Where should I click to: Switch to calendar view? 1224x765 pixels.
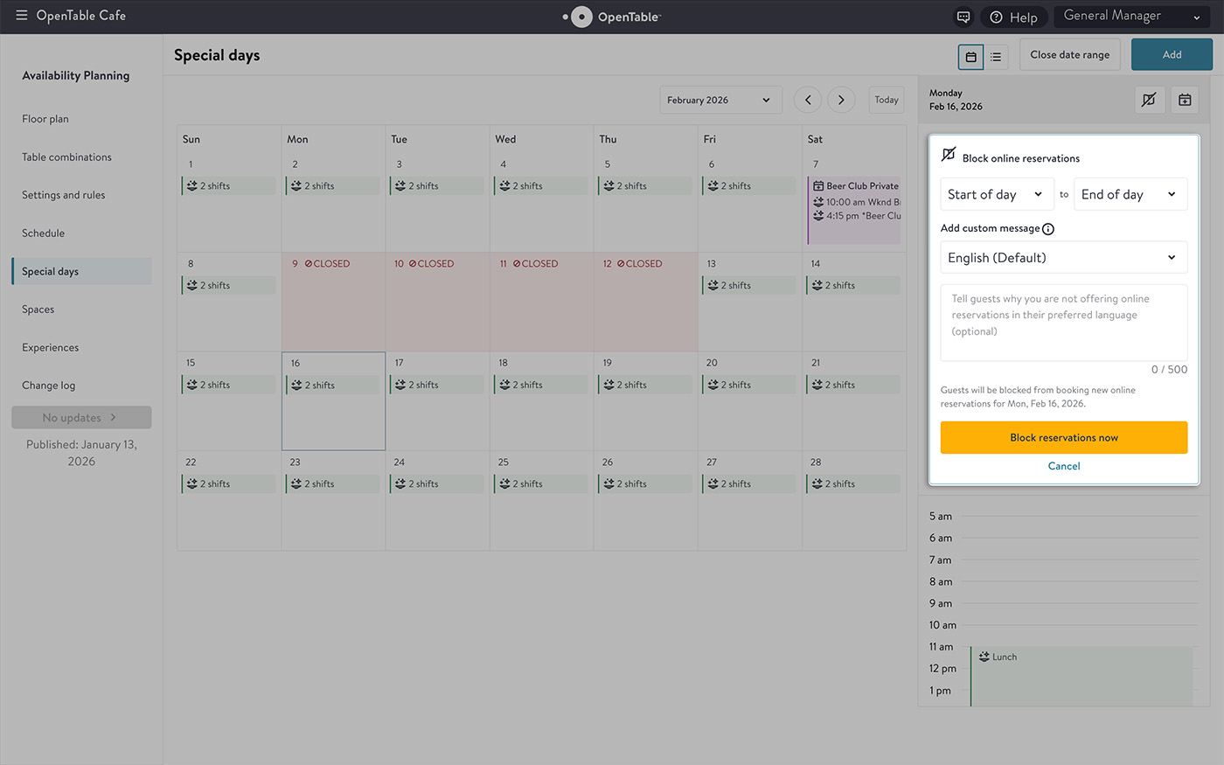(x=970, y=57)
